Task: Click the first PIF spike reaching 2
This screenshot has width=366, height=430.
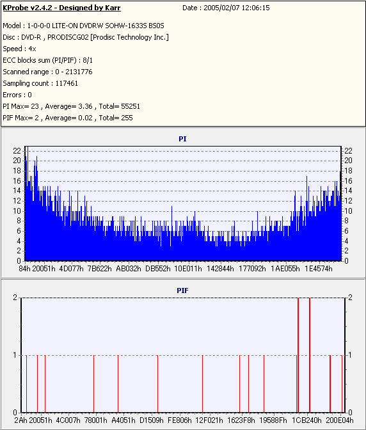Action: click(298, 355)
